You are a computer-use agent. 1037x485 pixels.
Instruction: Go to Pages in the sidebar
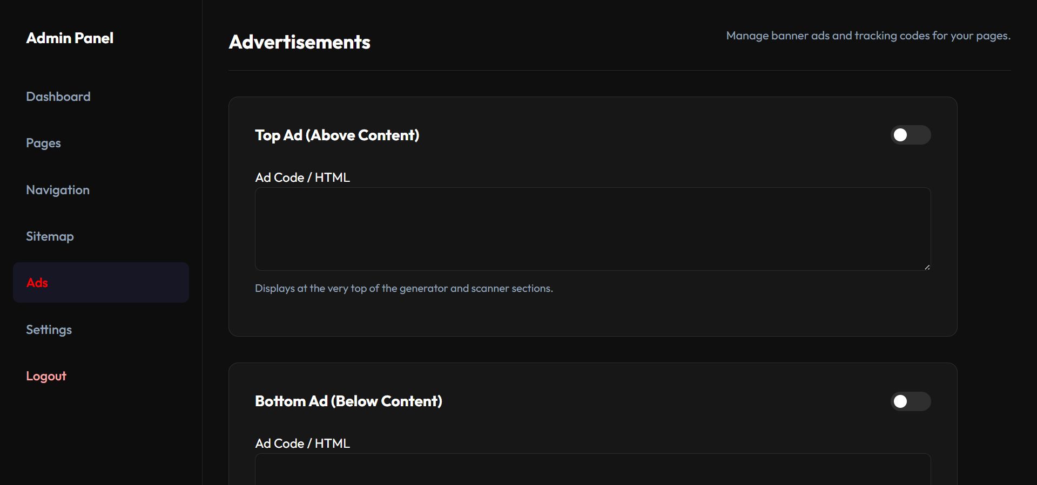[x=43, y=143]
